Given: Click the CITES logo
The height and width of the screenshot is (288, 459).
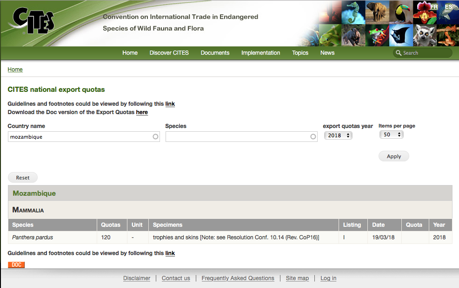Looking at the screenshot, I should pos(33,22).
